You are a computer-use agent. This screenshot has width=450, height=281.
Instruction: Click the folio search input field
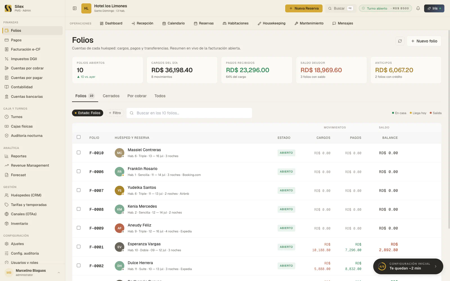pos(189,113)
